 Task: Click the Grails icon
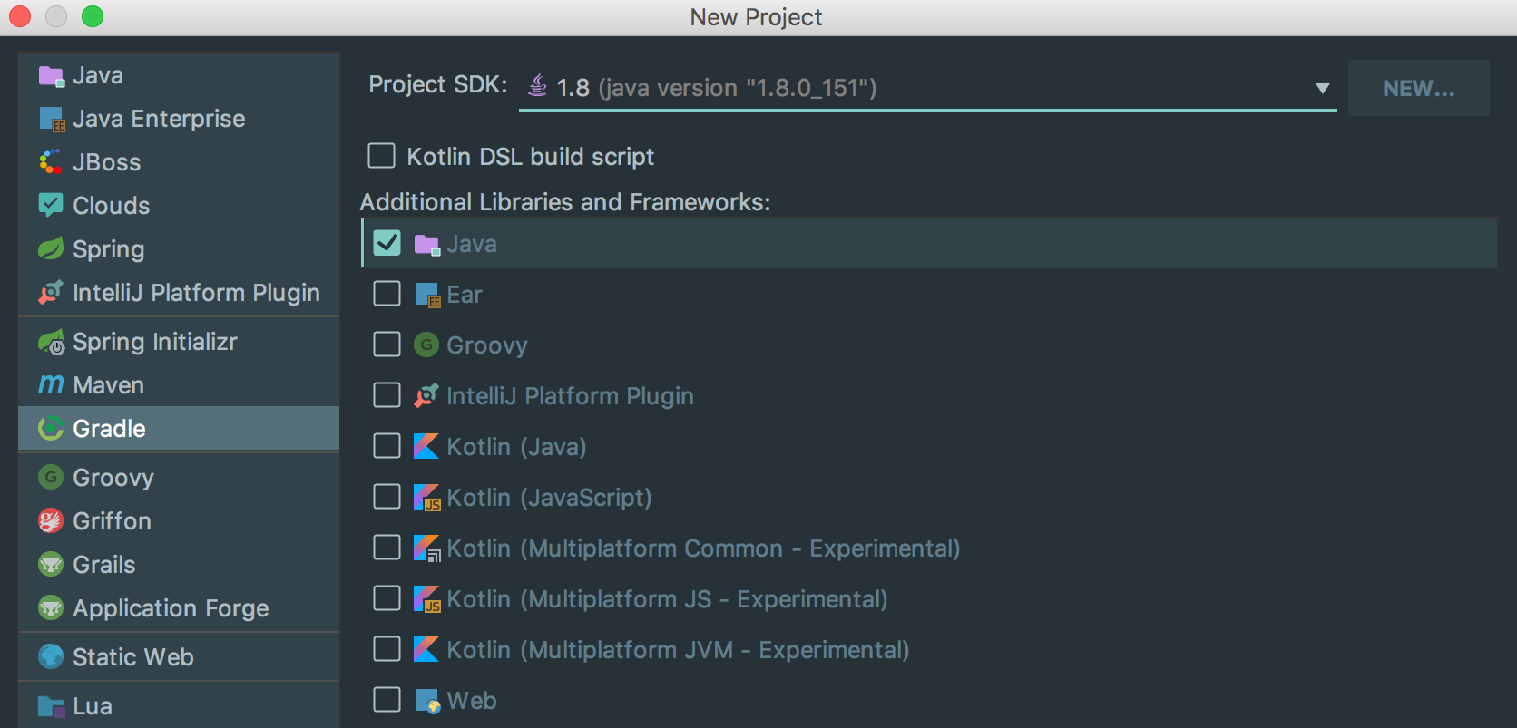(x=51, y=564)
